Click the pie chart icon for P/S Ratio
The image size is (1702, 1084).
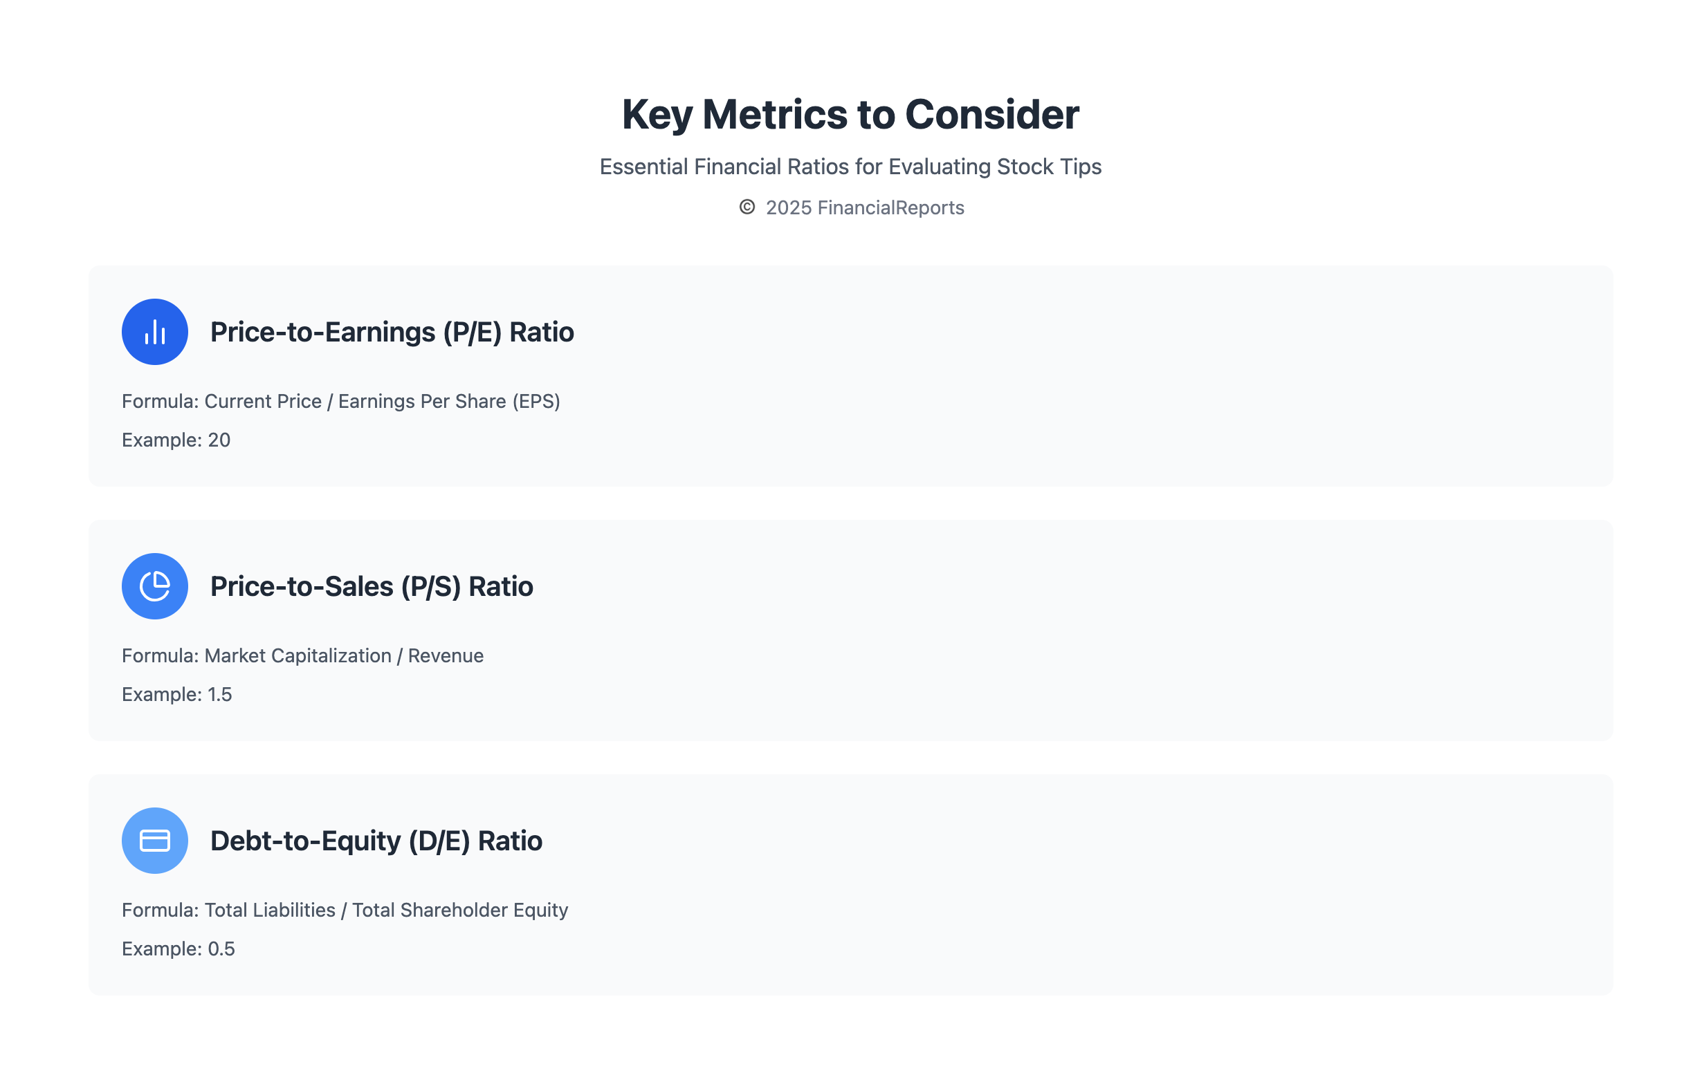click(155, 586)
